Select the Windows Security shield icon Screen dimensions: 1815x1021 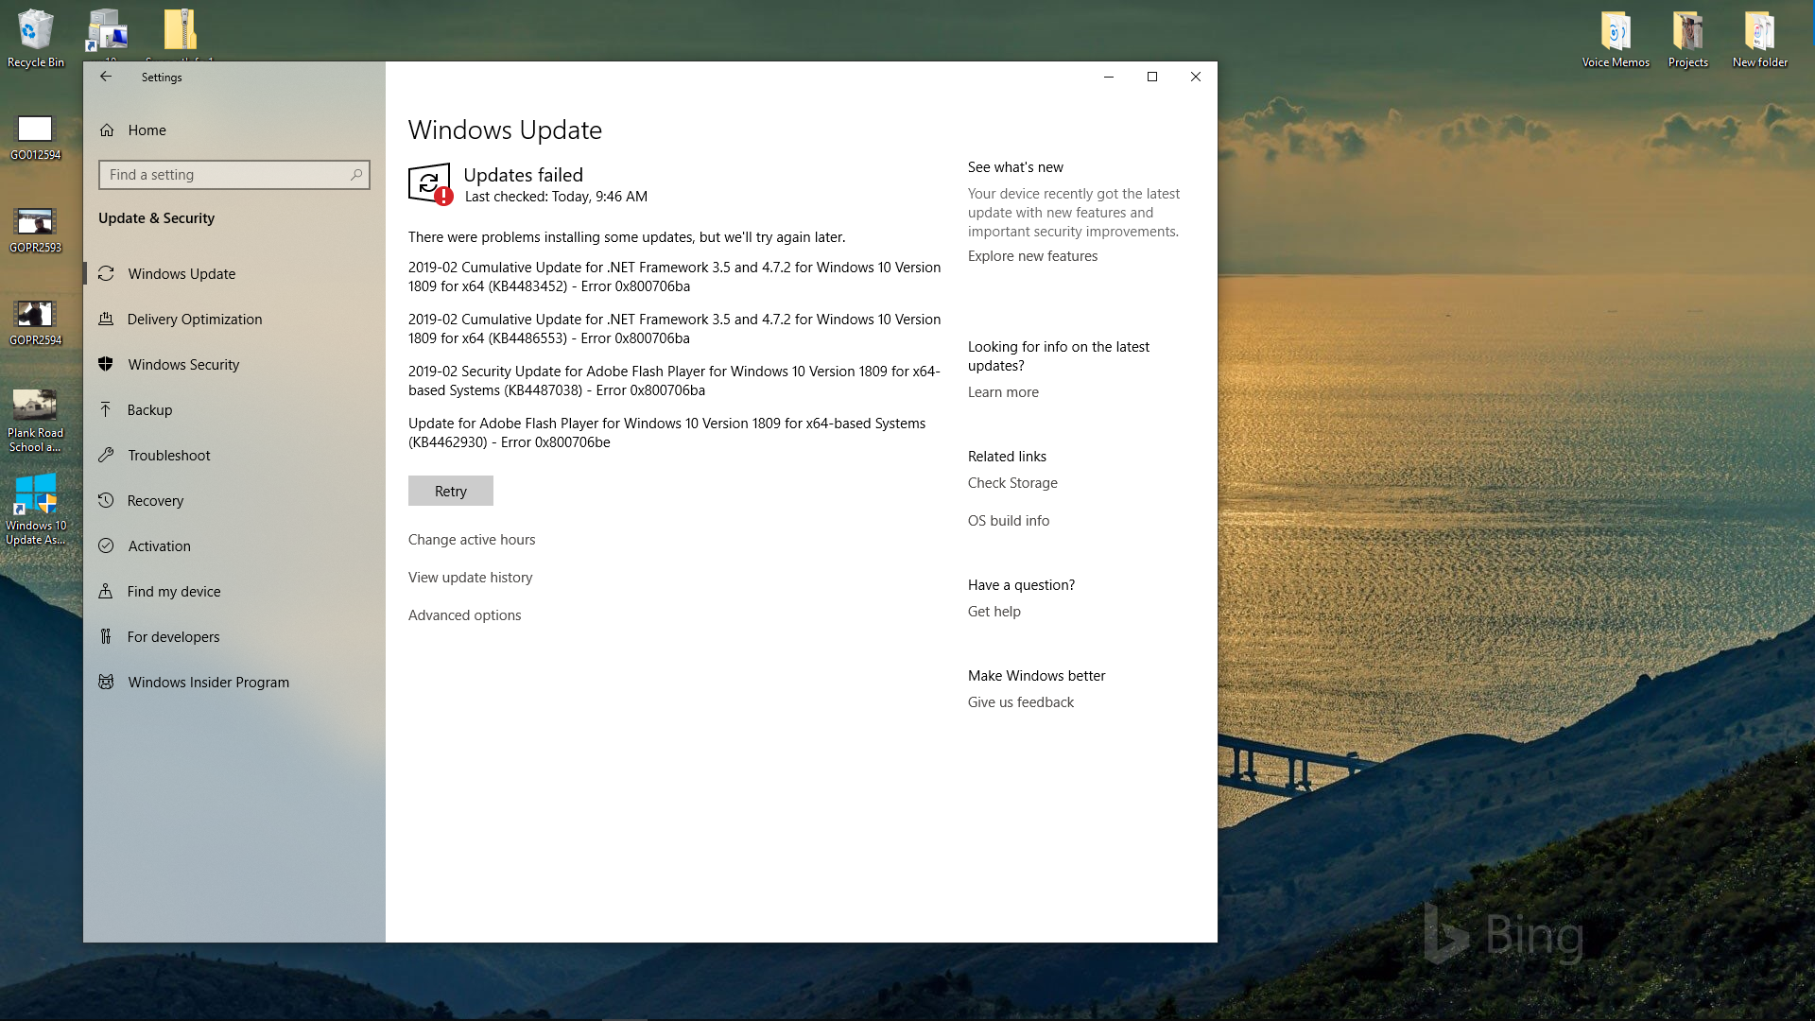[x=106, y=365]
